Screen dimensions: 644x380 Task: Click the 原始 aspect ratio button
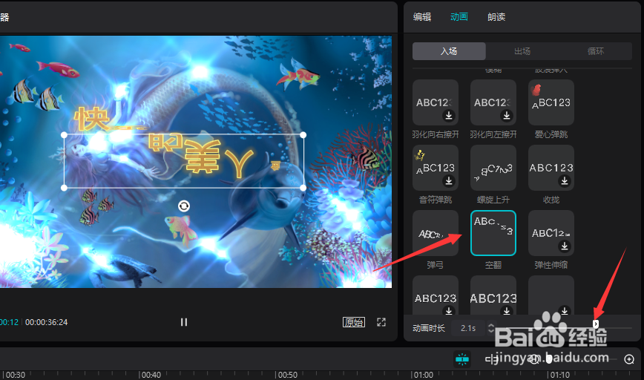[x=354, y=322]
